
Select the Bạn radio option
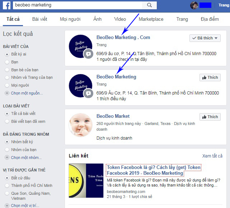[7, 62]
